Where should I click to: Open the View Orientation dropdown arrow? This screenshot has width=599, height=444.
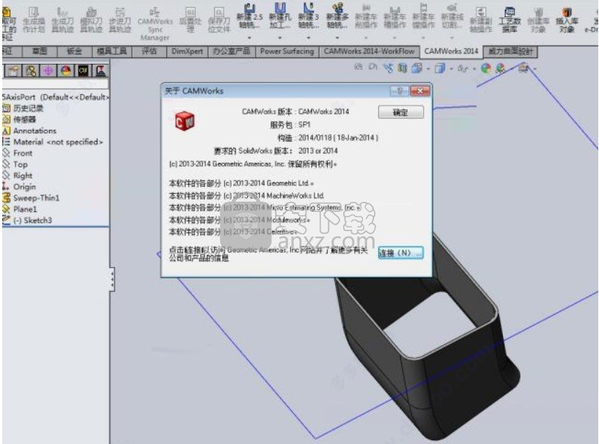(428, 69)
